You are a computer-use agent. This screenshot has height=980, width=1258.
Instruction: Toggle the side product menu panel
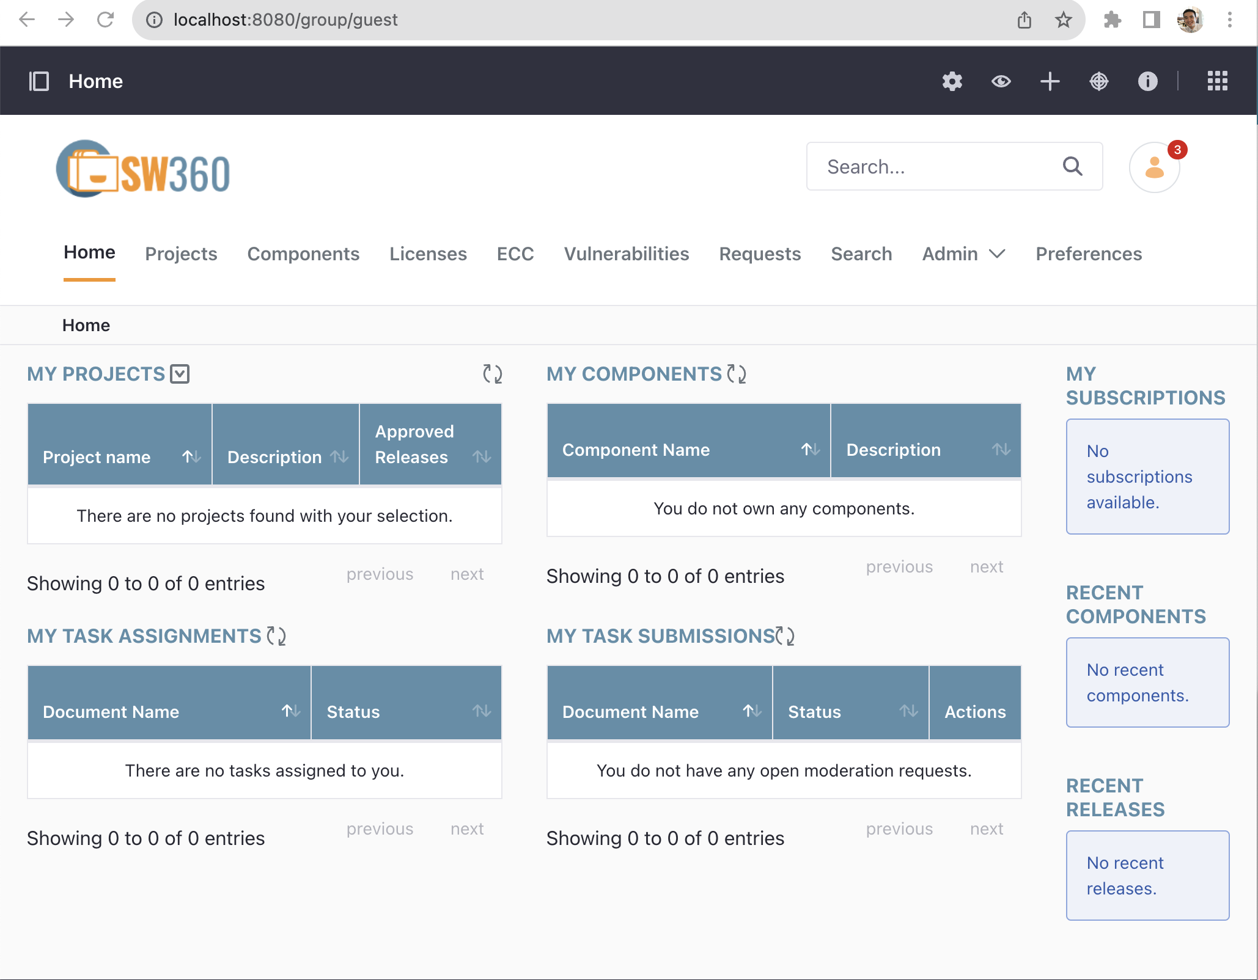click(39, 81)
